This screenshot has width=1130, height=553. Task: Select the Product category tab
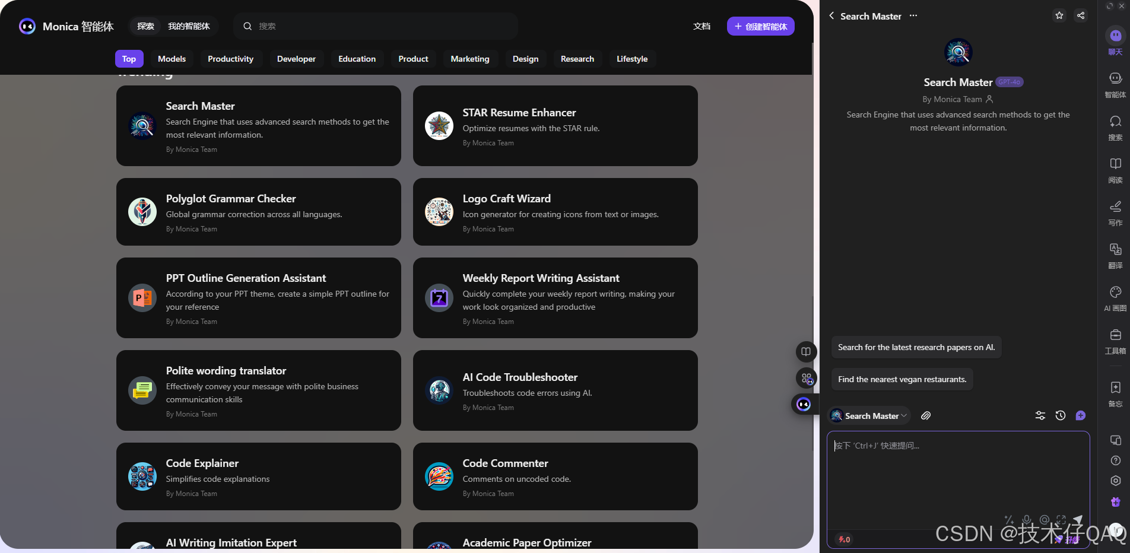coord(413,59)
